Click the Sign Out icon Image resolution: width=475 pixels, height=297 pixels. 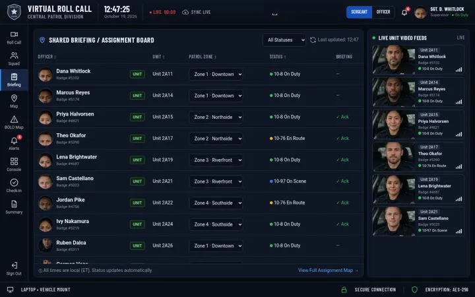(x=15, y=265)
